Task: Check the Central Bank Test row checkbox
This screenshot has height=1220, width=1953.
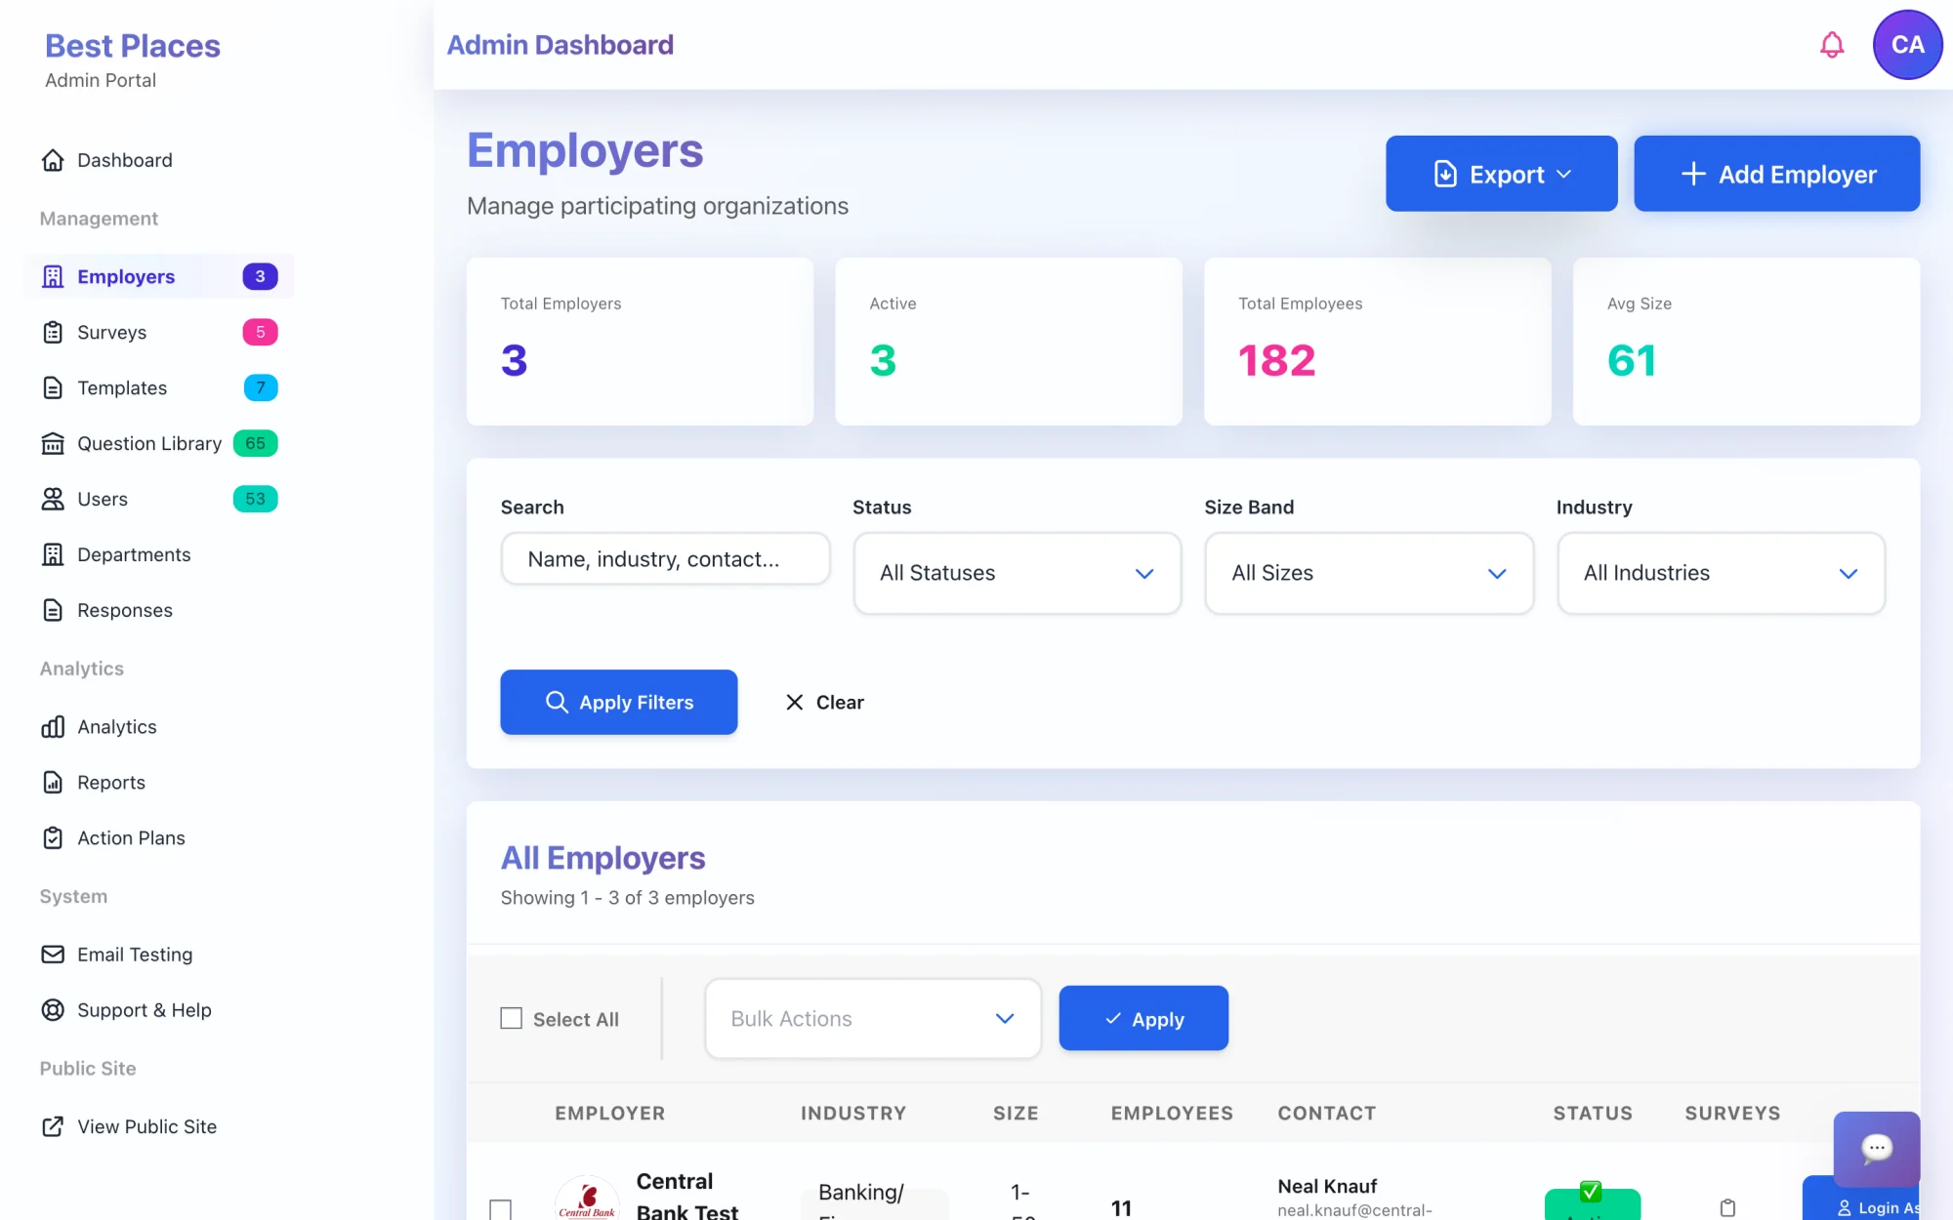Action: (x=500, y=1210)
